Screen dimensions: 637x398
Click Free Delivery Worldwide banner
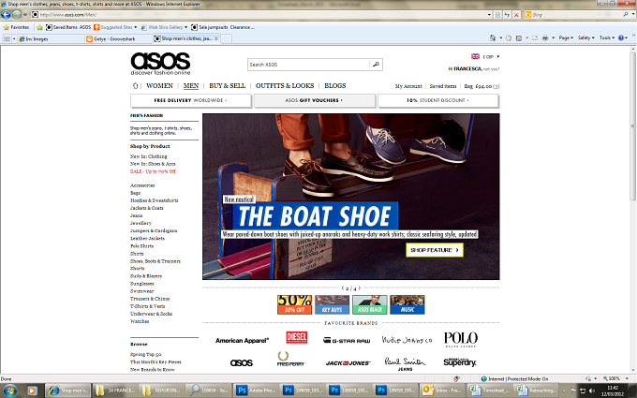[x=191, y=100]
